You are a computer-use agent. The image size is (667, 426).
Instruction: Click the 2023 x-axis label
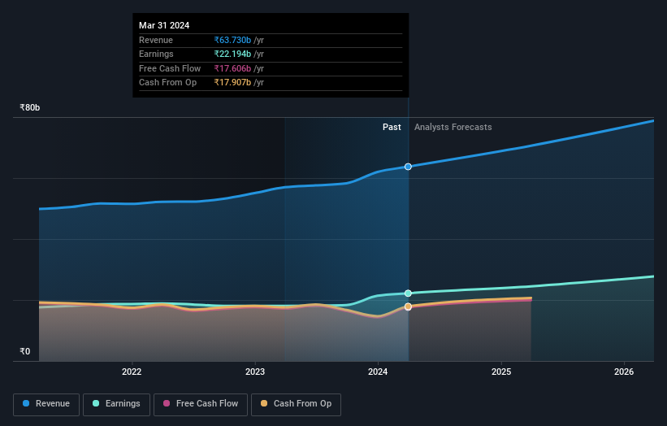tap(255, 372)
